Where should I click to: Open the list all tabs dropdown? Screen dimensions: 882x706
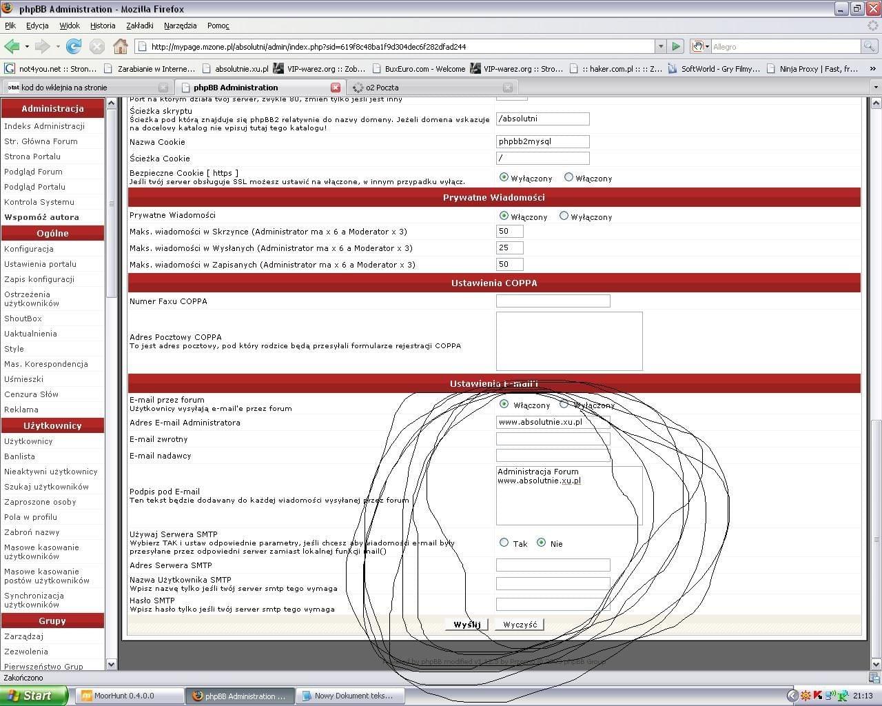click(x=876, y=88)
